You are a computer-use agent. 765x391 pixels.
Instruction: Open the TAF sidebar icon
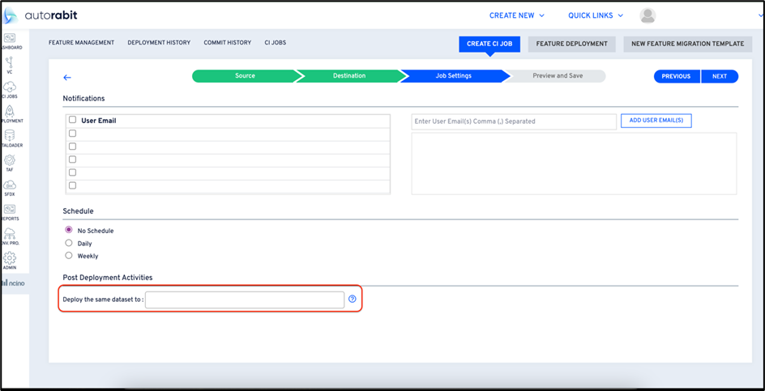9,160
